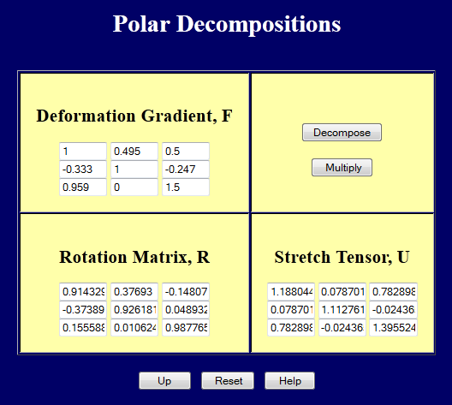Select the rotation matrix field showing 0.987765

186,327
